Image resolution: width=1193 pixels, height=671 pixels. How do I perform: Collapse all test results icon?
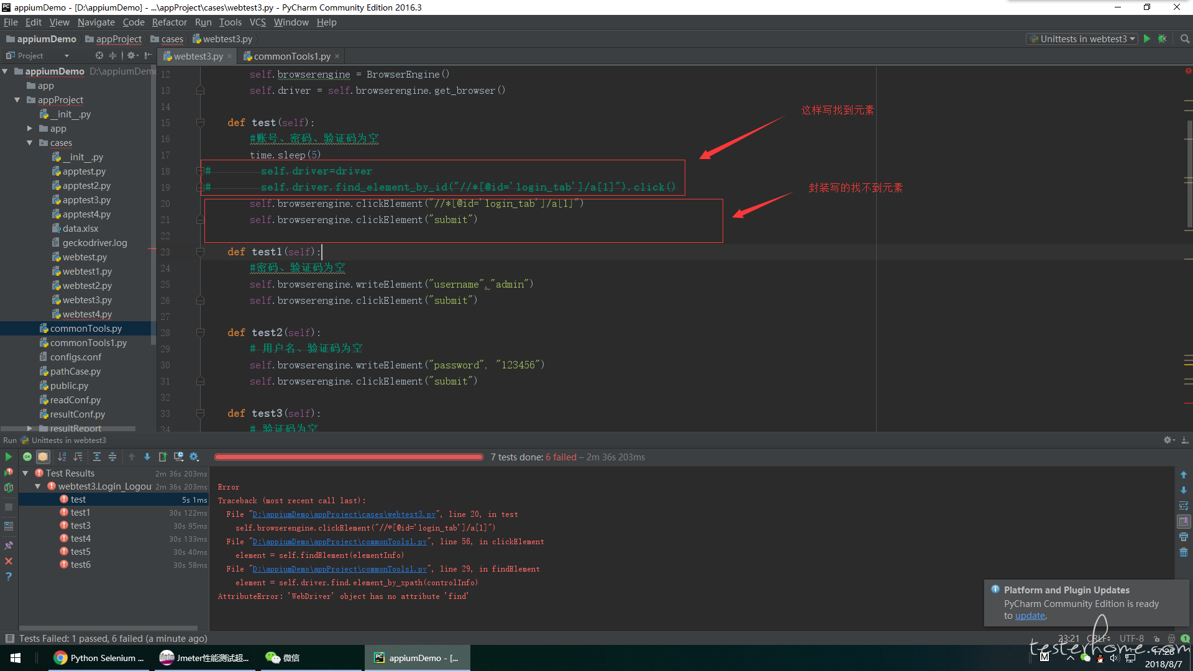[x=112, y=457]
